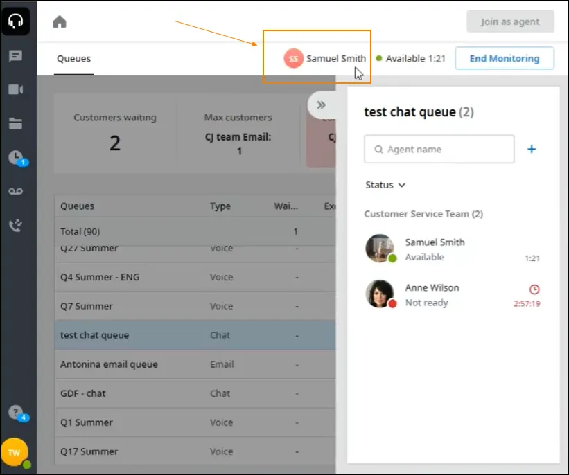This screenshot has width=569, height=475.
Task: Sort by the Queues column header
Action: pos(78,206)
